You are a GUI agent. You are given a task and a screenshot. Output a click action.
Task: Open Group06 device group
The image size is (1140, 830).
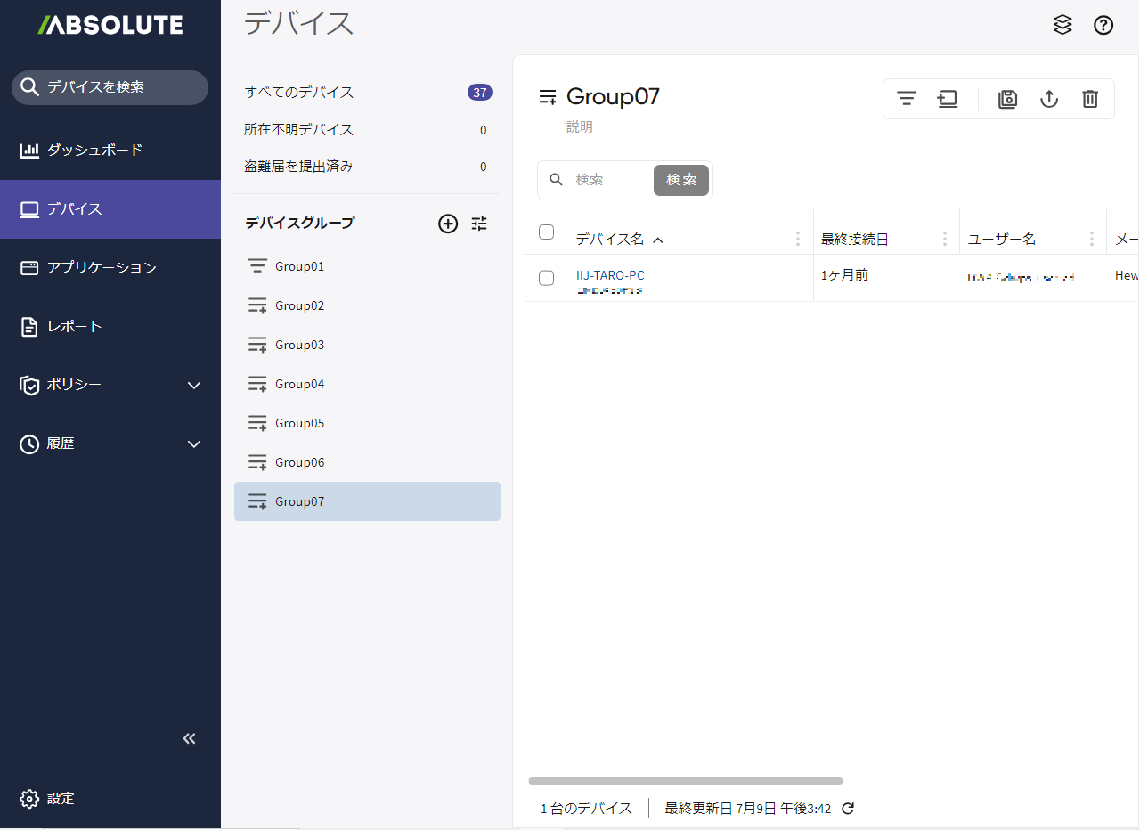click(367, 462)
